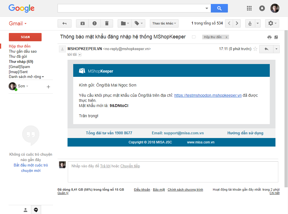Screen dimensions: 288x214
Task: Click the SOẠN compose button
Action: point(25,37)
